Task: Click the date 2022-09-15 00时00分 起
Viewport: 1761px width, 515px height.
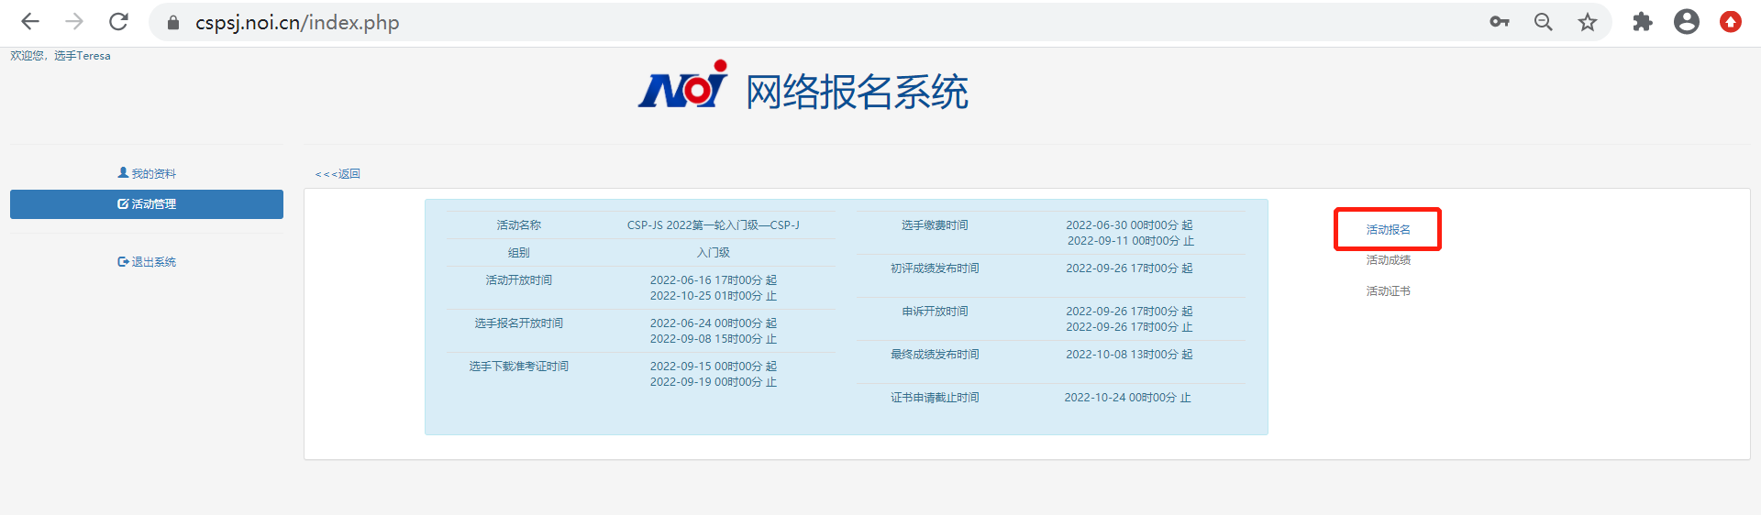Action: pyautogui.click(x=714, y=367)
